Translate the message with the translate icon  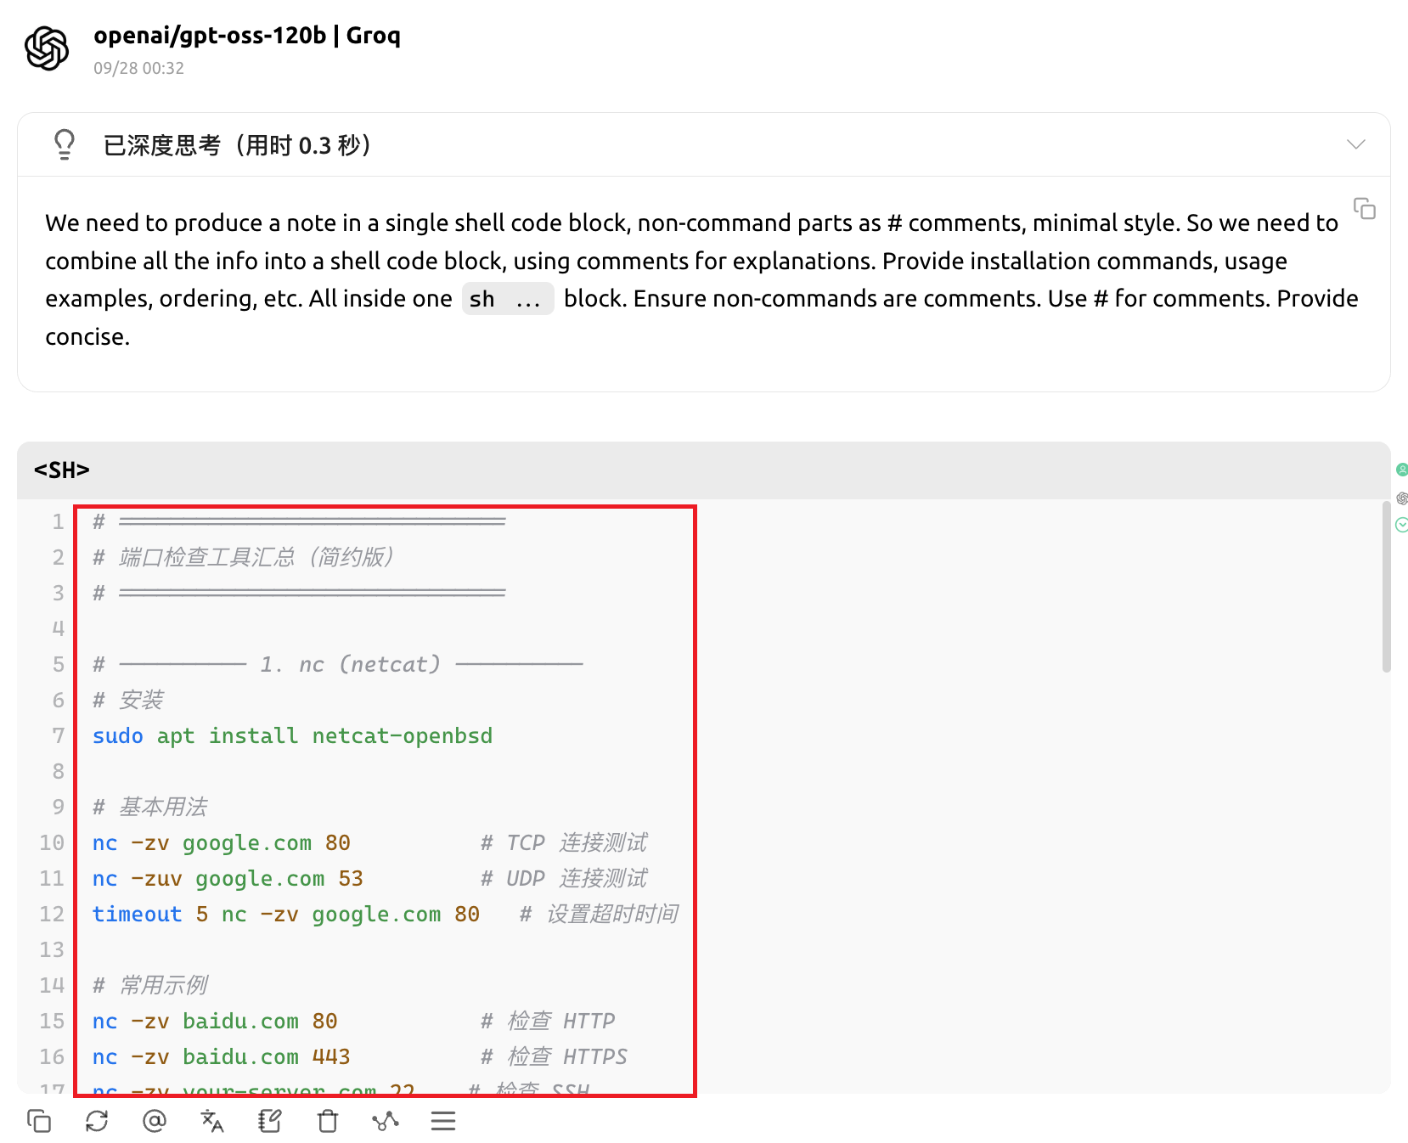point(212,1121)
